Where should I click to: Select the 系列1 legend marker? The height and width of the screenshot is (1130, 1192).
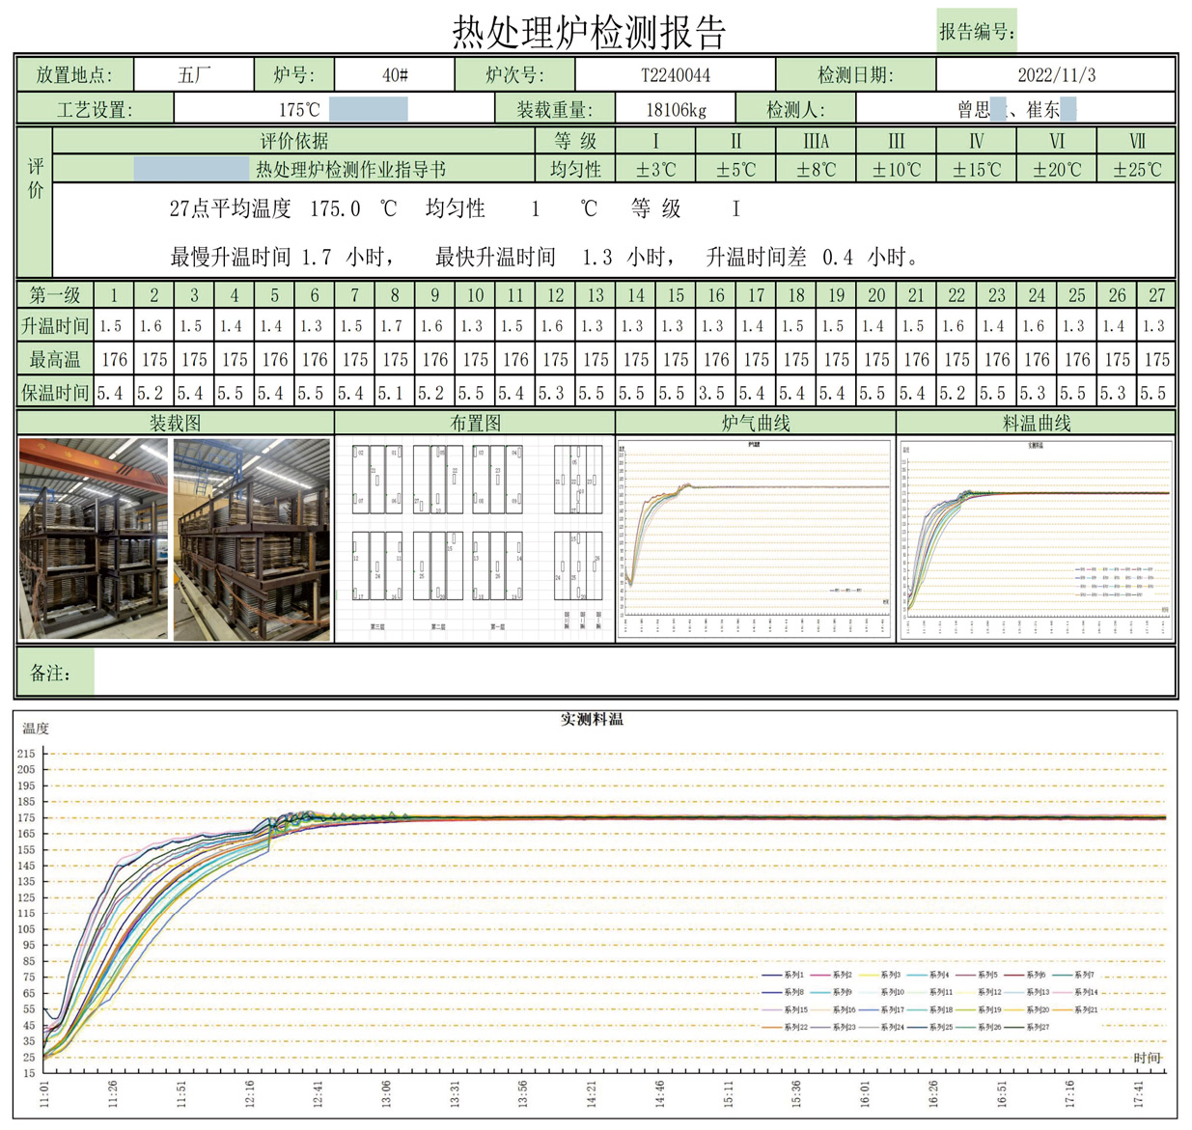coord(772,976)
